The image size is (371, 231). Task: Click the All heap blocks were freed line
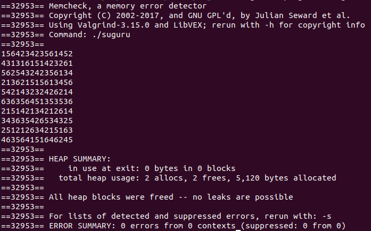147,197
